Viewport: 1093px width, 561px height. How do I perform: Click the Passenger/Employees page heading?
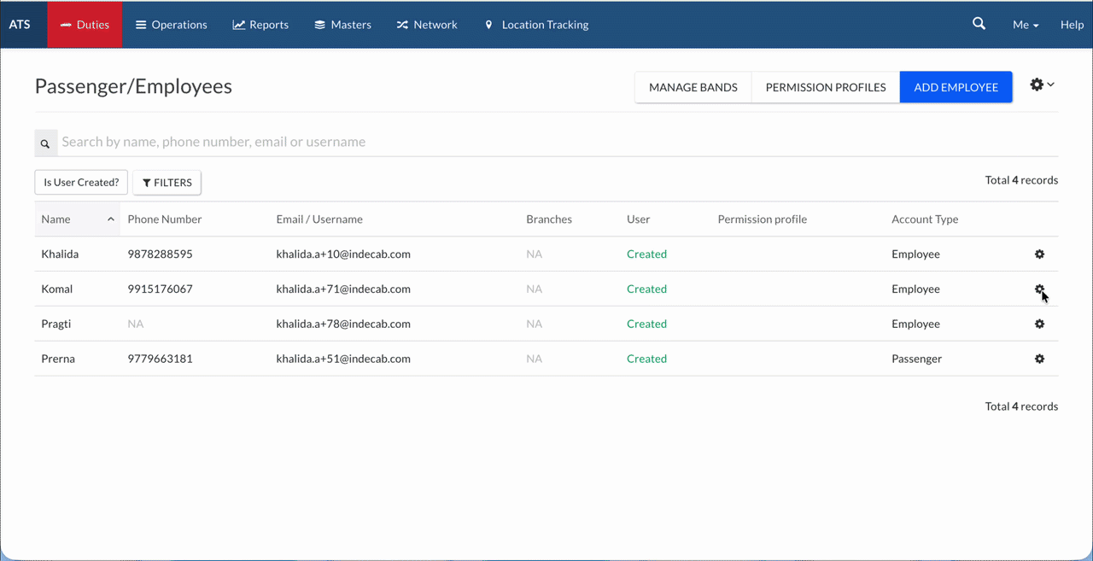[133, 86]
